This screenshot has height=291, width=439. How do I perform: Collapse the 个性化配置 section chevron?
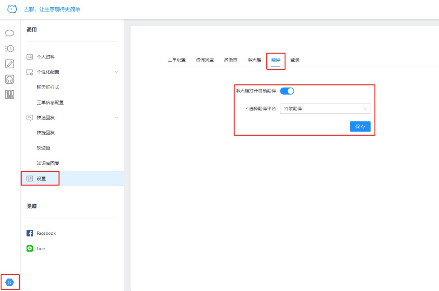coord(117,72)
